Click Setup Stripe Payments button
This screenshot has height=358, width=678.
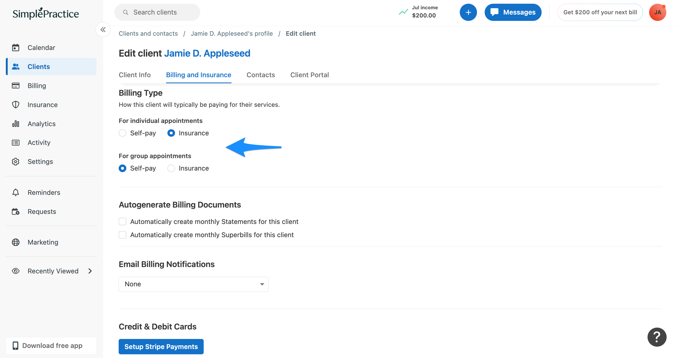(x=161, y=347)
